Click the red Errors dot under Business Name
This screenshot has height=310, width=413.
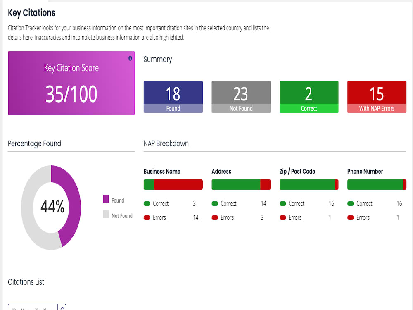click(x=147, y=217)
